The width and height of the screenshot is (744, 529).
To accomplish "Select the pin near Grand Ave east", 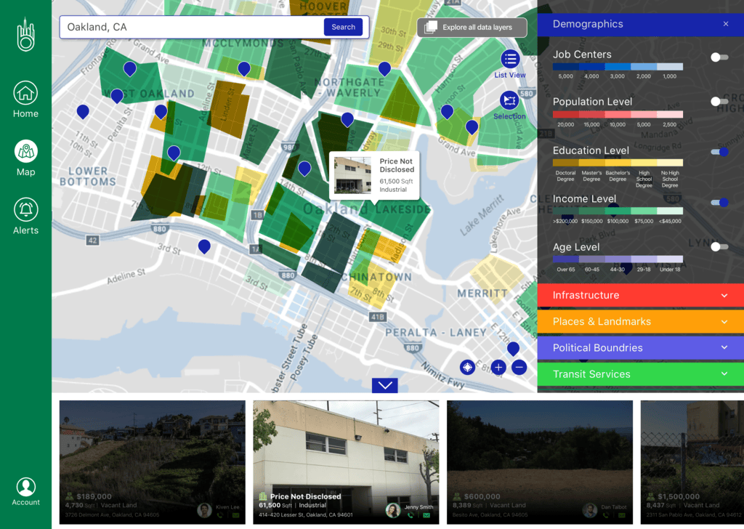I will pos(472,128).
